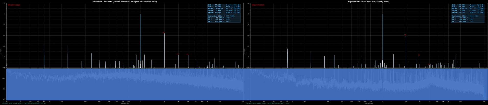This screenshot has width=488, height=105.
Task: Click left Harmonics (dBr) @ 999.948Hz header
Action: coord(221,16)
